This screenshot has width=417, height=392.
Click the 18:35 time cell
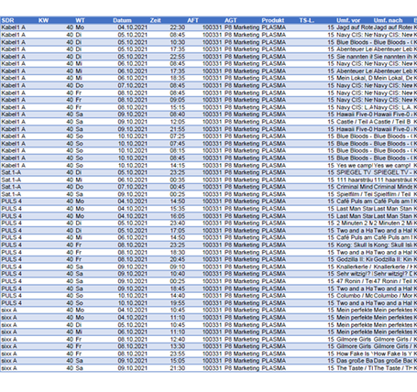pos(178,78)
